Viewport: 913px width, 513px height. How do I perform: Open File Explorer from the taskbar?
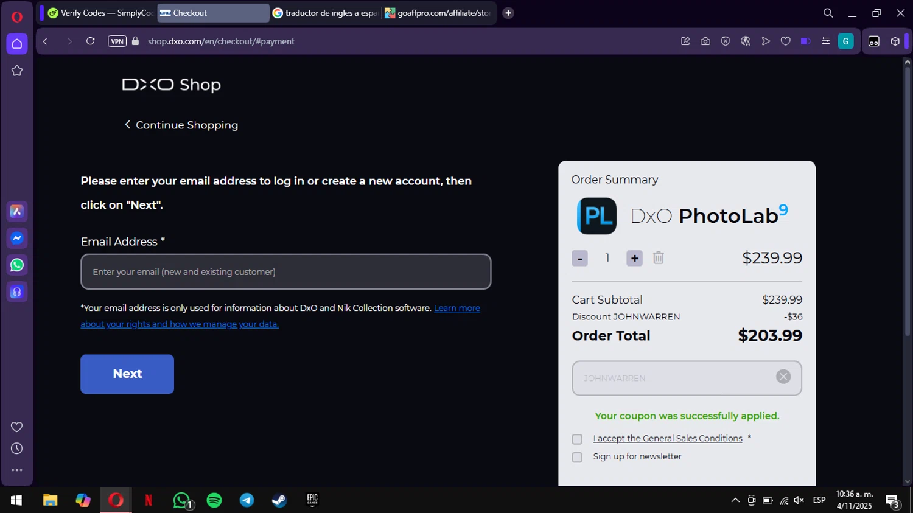(50, 500)
